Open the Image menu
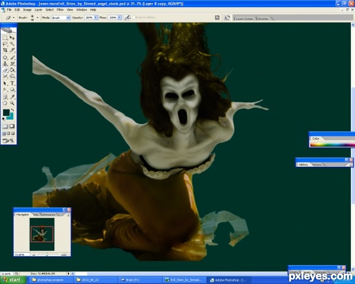This screenshot has width=355, height=284. [27, 9]
